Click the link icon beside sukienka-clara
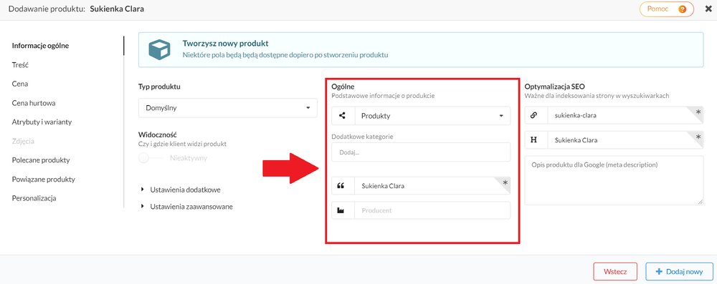The width and height of the screenshot is (717, 284). point(533,115)
